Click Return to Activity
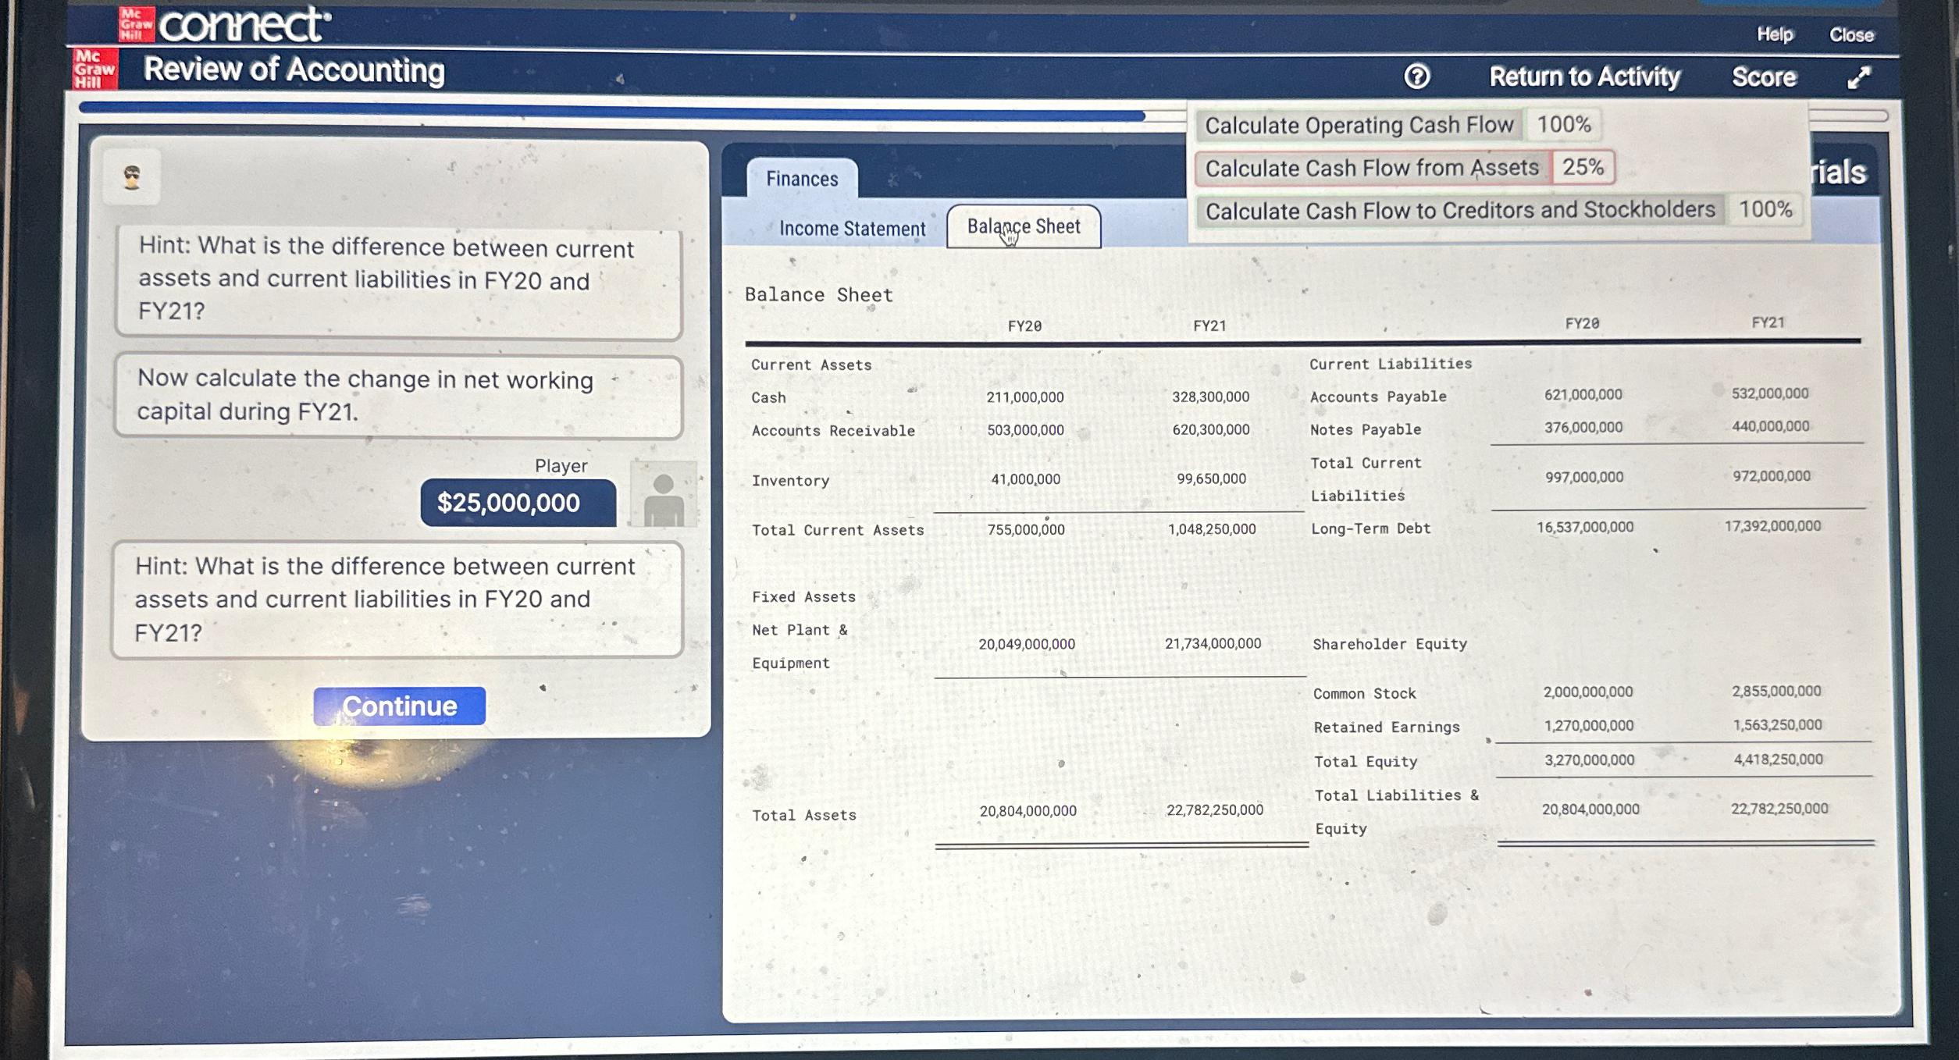Image resolution: width=1959 pixels, height=1060 pixels. tap(1584, 76)
